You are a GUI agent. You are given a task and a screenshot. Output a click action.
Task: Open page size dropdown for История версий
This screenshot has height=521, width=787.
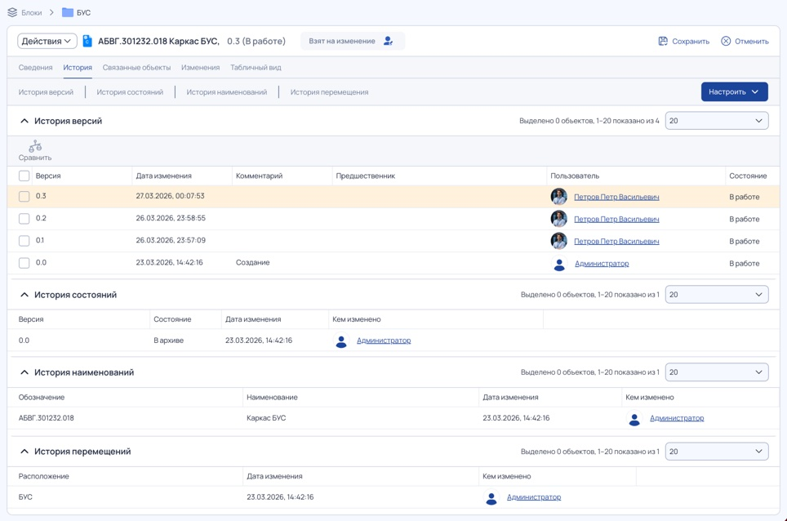(717, 121)
